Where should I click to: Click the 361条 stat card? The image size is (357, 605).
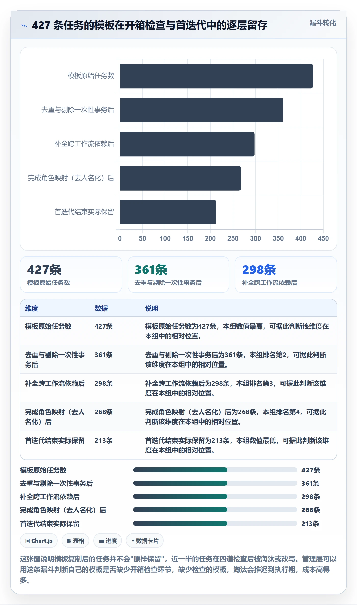click(x=178, y=274)
